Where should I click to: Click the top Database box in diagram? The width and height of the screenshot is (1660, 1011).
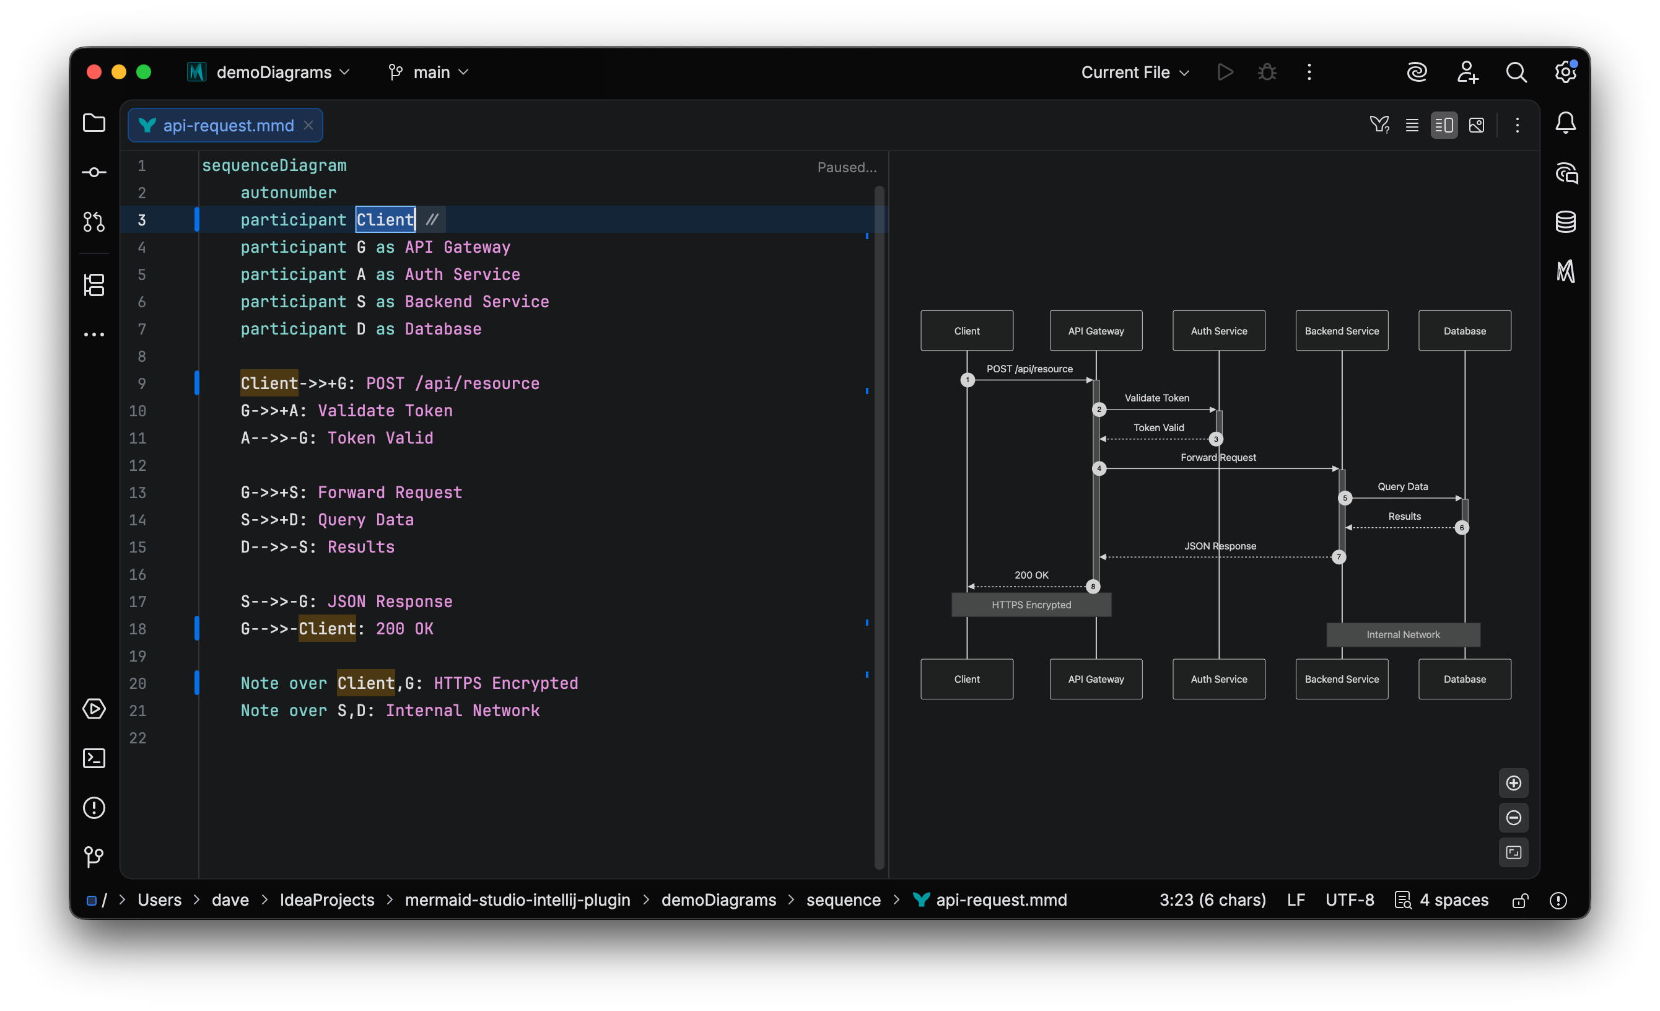(x=1465, y=331)
